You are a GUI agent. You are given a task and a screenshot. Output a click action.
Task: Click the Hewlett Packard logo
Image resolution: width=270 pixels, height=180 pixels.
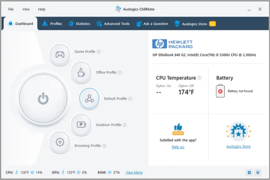(173, 44)
